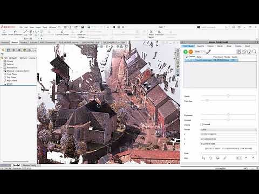Switch to the Motion Study 1 bottom tab
This screenshot has height=194, width=259.
(x=30, y=165)
